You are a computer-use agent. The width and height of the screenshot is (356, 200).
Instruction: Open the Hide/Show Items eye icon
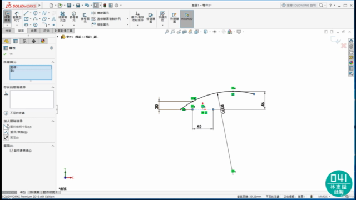click(x=215, y=32)
